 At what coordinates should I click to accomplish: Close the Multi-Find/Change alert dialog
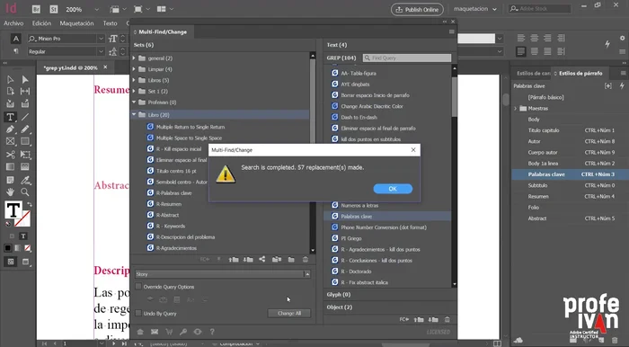[x=413, y=149]
